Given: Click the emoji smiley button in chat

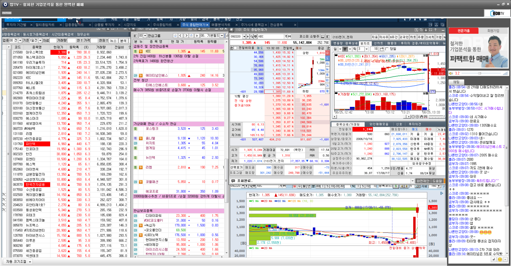Looking at the screenshot, I should tap(500, 259).
